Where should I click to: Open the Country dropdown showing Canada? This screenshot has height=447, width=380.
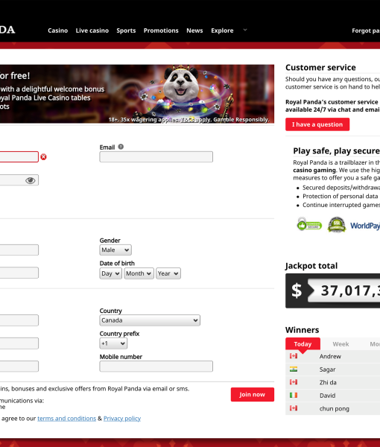coord(150,320)
